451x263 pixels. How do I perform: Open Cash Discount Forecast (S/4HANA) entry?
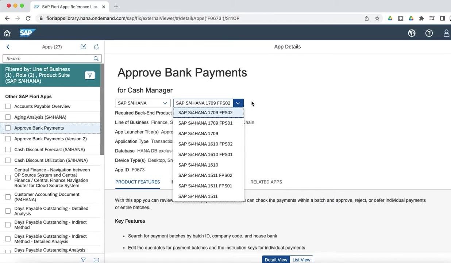(x=50, y=149)
